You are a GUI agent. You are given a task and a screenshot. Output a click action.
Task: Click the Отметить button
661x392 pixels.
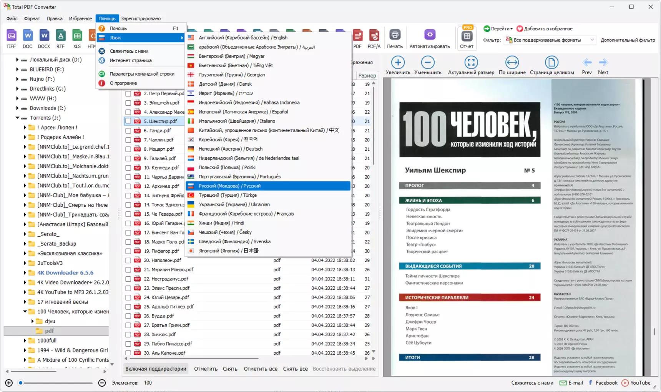206,369
